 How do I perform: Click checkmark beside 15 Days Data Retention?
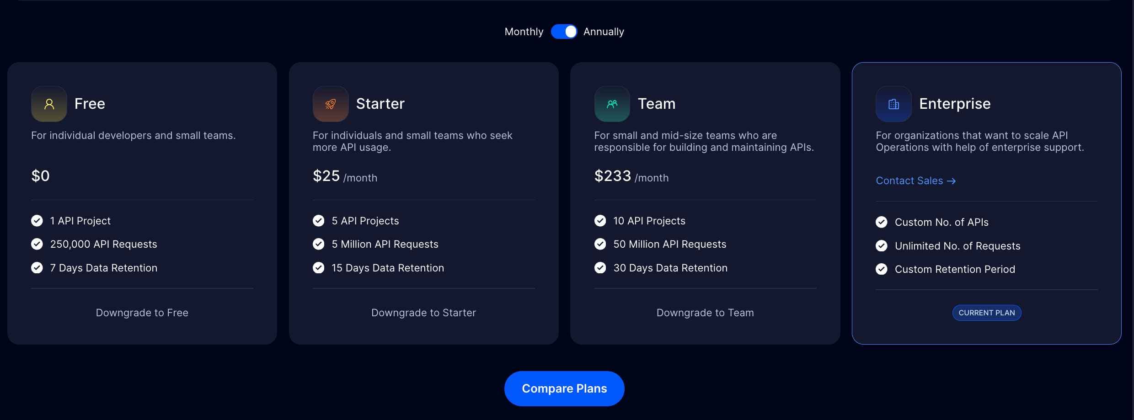coord(319,268)
